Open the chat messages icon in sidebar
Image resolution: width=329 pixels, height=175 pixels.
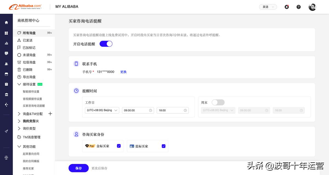(6, 53)
